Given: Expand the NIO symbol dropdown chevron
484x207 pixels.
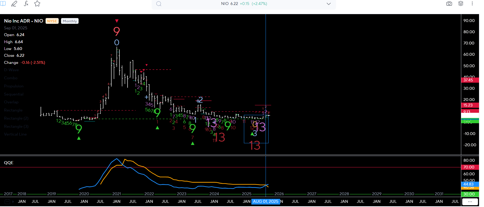Looking at the screenshot, I should click(x=329, y=4).
